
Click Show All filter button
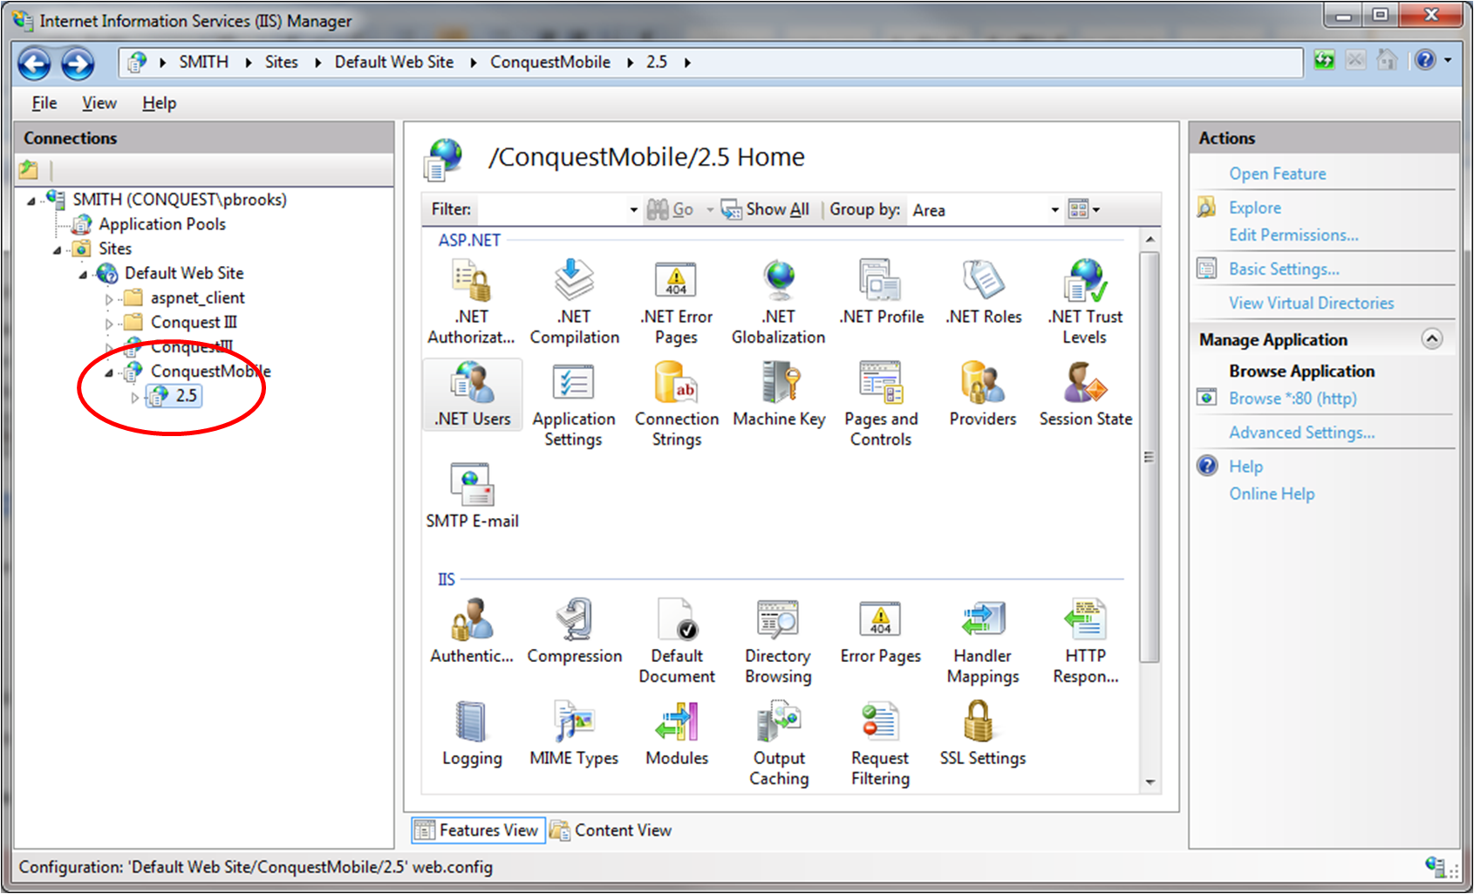pos(766,209)
